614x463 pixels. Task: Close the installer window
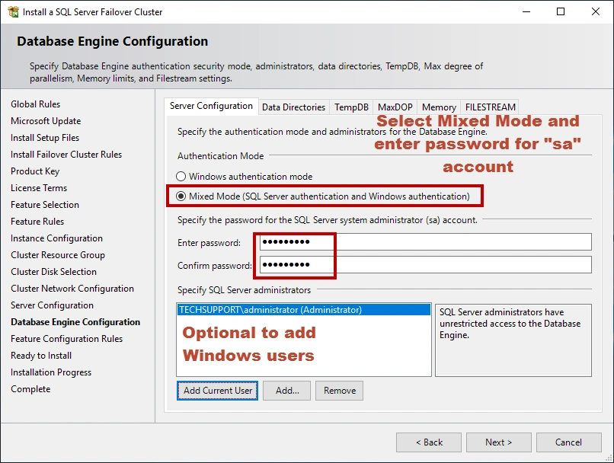pyautogui.click(x=596, y=12)
